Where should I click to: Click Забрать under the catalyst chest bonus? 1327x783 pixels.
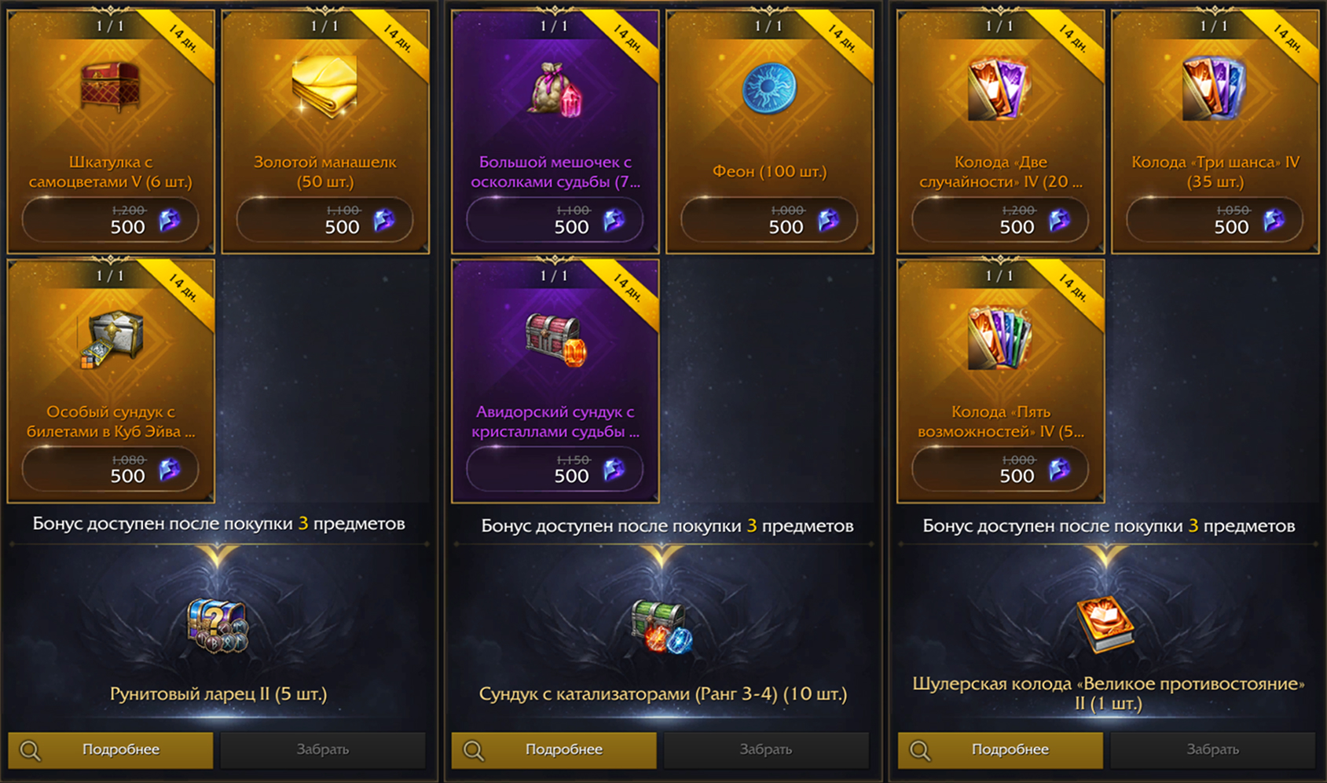[766, 750]
